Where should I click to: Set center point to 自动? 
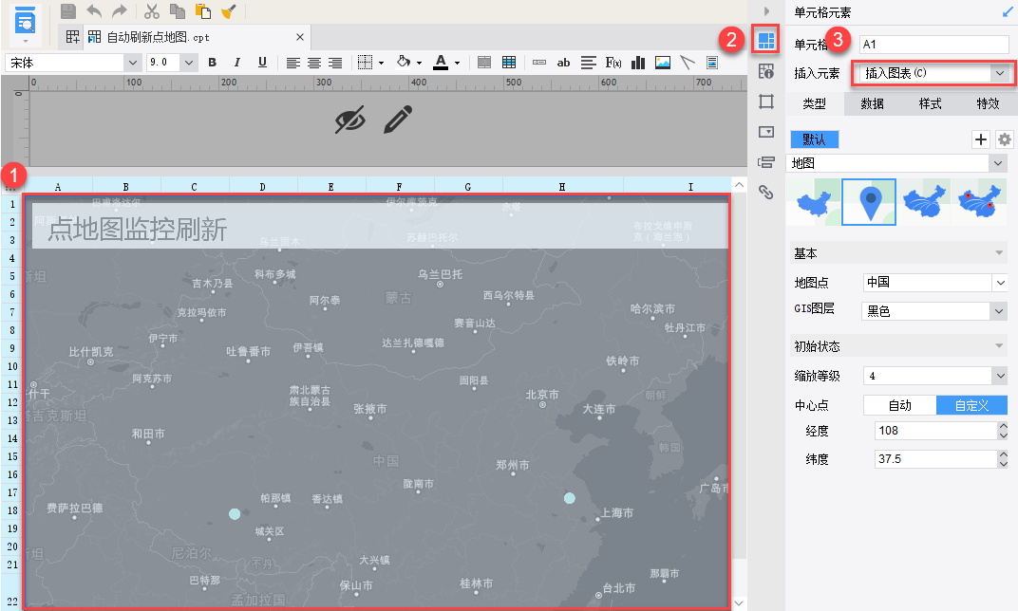[899, 405]
